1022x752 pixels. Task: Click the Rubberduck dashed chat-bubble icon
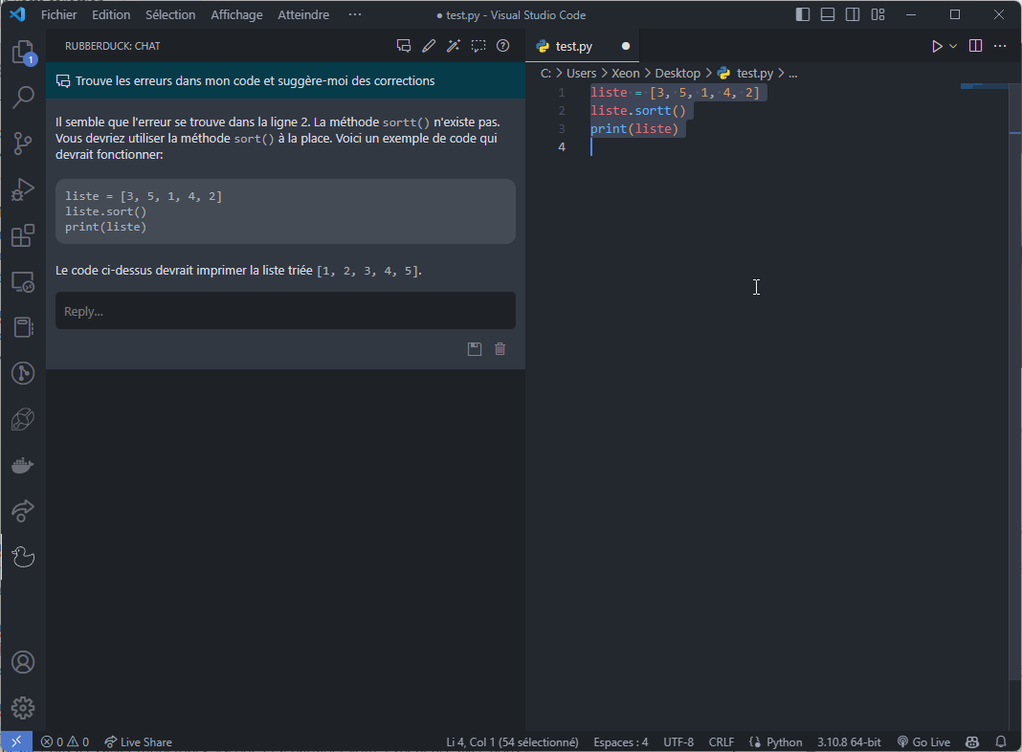pyautogui.click(x=478, y=46)
